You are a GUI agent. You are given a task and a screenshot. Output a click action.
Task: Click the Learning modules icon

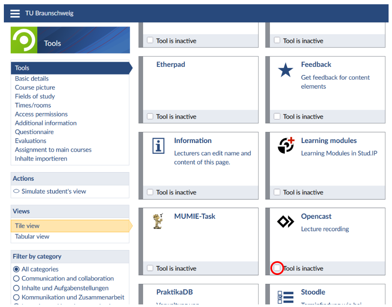pyautogui.click(x=286, y=146)
